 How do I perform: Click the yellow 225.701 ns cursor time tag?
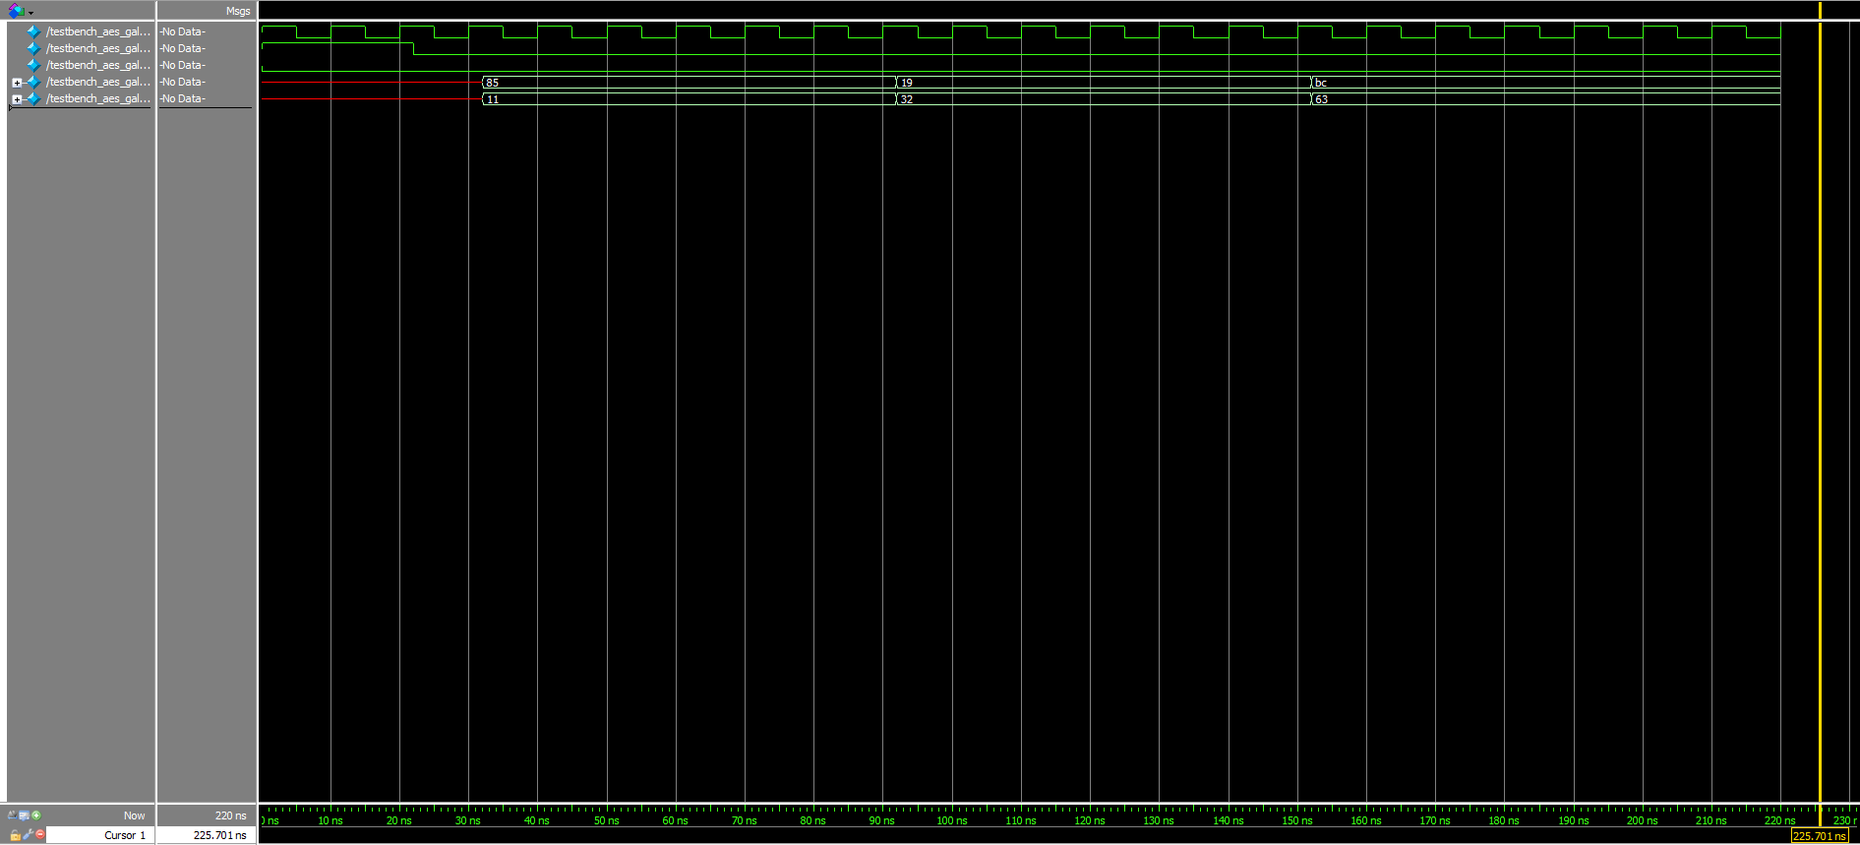coord(1819,836)
